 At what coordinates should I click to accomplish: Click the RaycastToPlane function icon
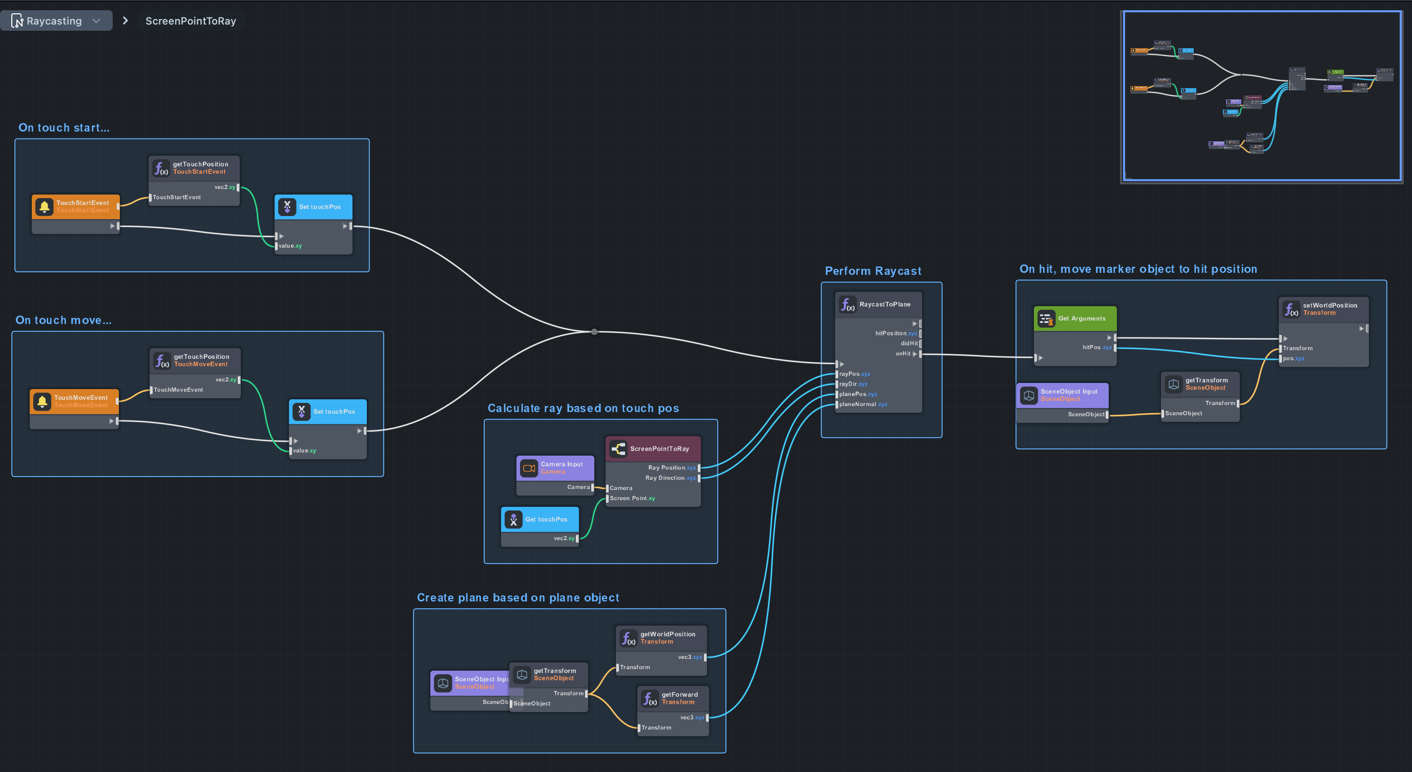(x=847, y=305)
